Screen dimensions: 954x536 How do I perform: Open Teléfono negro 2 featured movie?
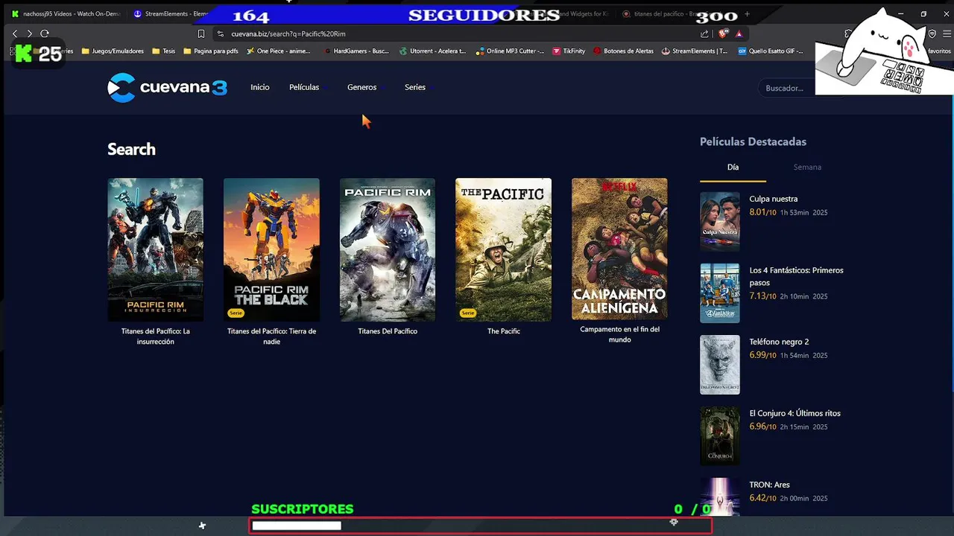tap(779, 342)
